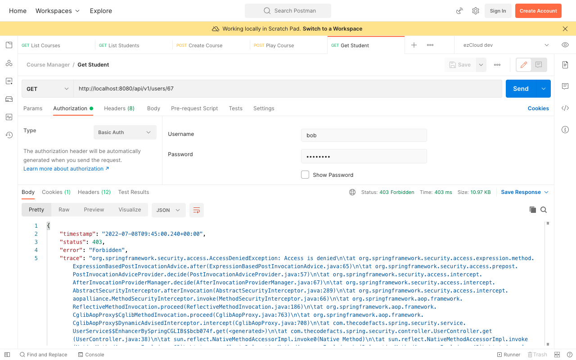576x360 pixels.
Task: Open request options ellipsis next to Save
Action: (497, 65)
